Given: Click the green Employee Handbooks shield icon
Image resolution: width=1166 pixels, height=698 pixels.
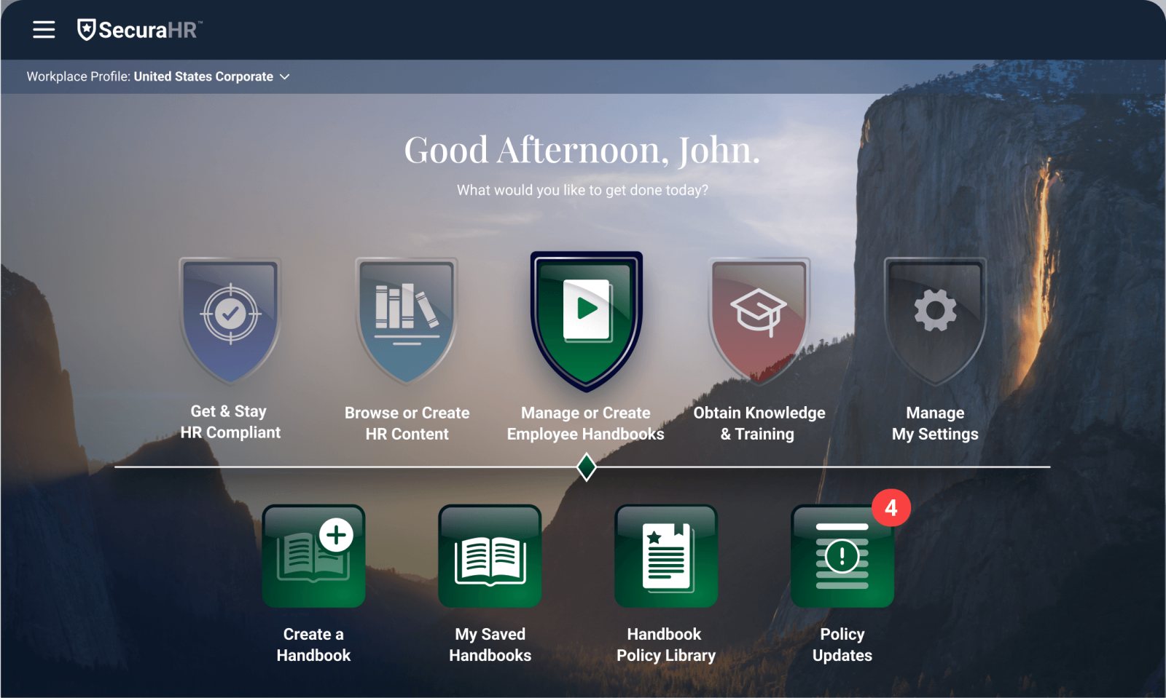Looking at the screenshot, I should click(586, 319).
